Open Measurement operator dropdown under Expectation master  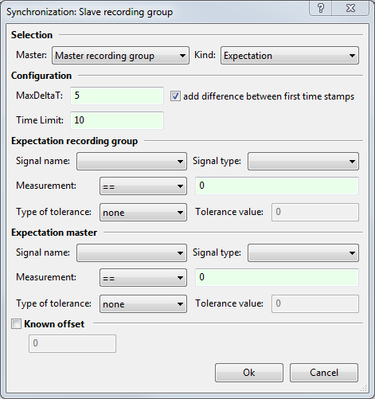pyautogui.click(x=143, y=278)
